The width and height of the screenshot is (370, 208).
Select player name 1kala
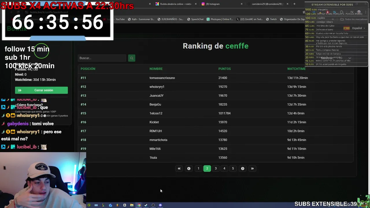(x=153, y=158)
